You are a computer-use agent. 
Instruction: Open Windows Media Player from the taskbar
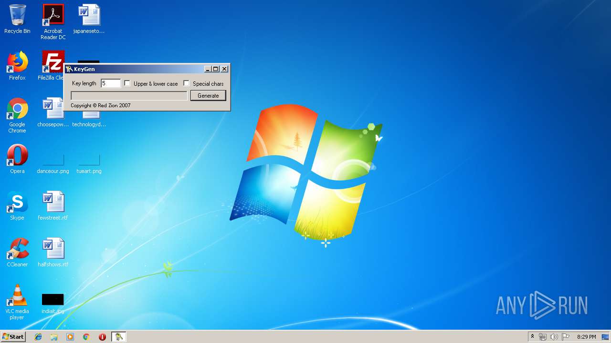tap(70, 337)
